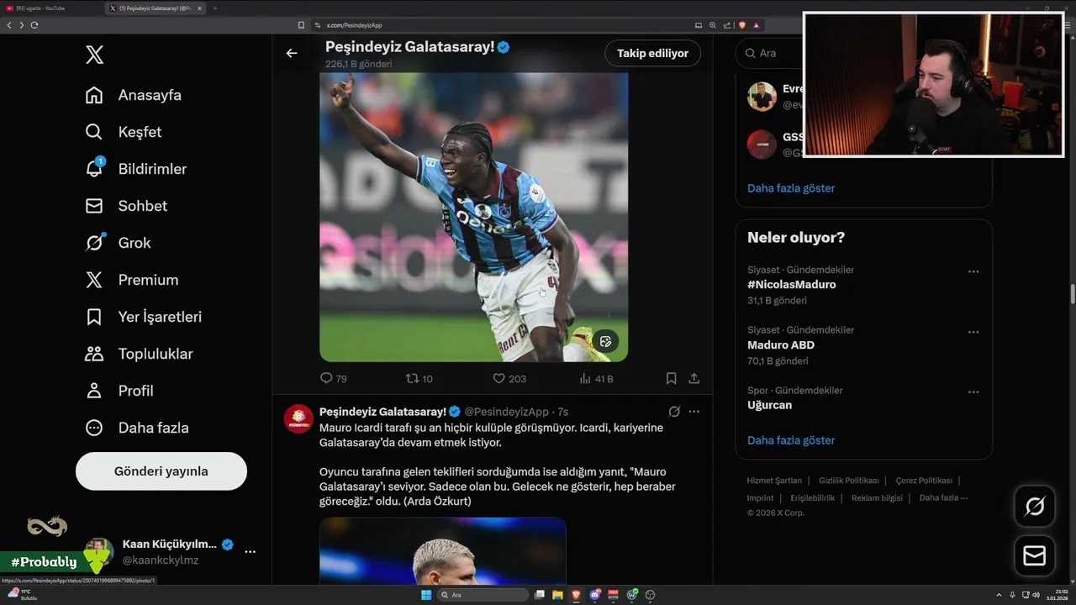Image resolution: width=1076 pixels, height=605 pixels.
Task: Switch to the YouTube ugarte tab
Action: coord(50,8)
